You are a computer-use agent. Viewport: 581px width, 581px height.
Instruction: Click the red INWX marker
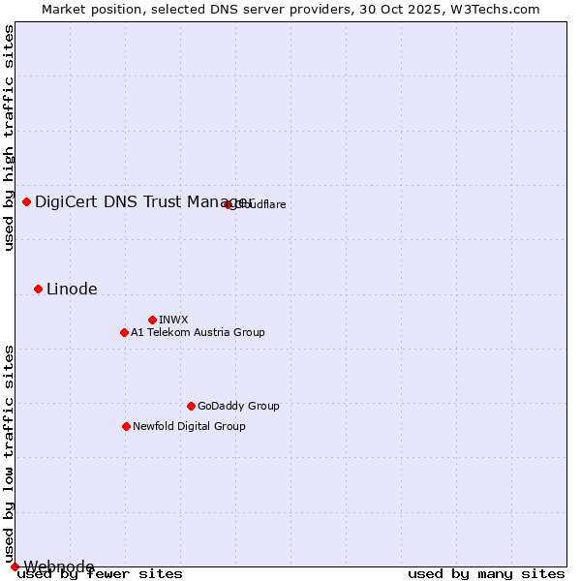[152, 320]
